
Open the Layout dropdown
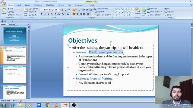(34, 9)
